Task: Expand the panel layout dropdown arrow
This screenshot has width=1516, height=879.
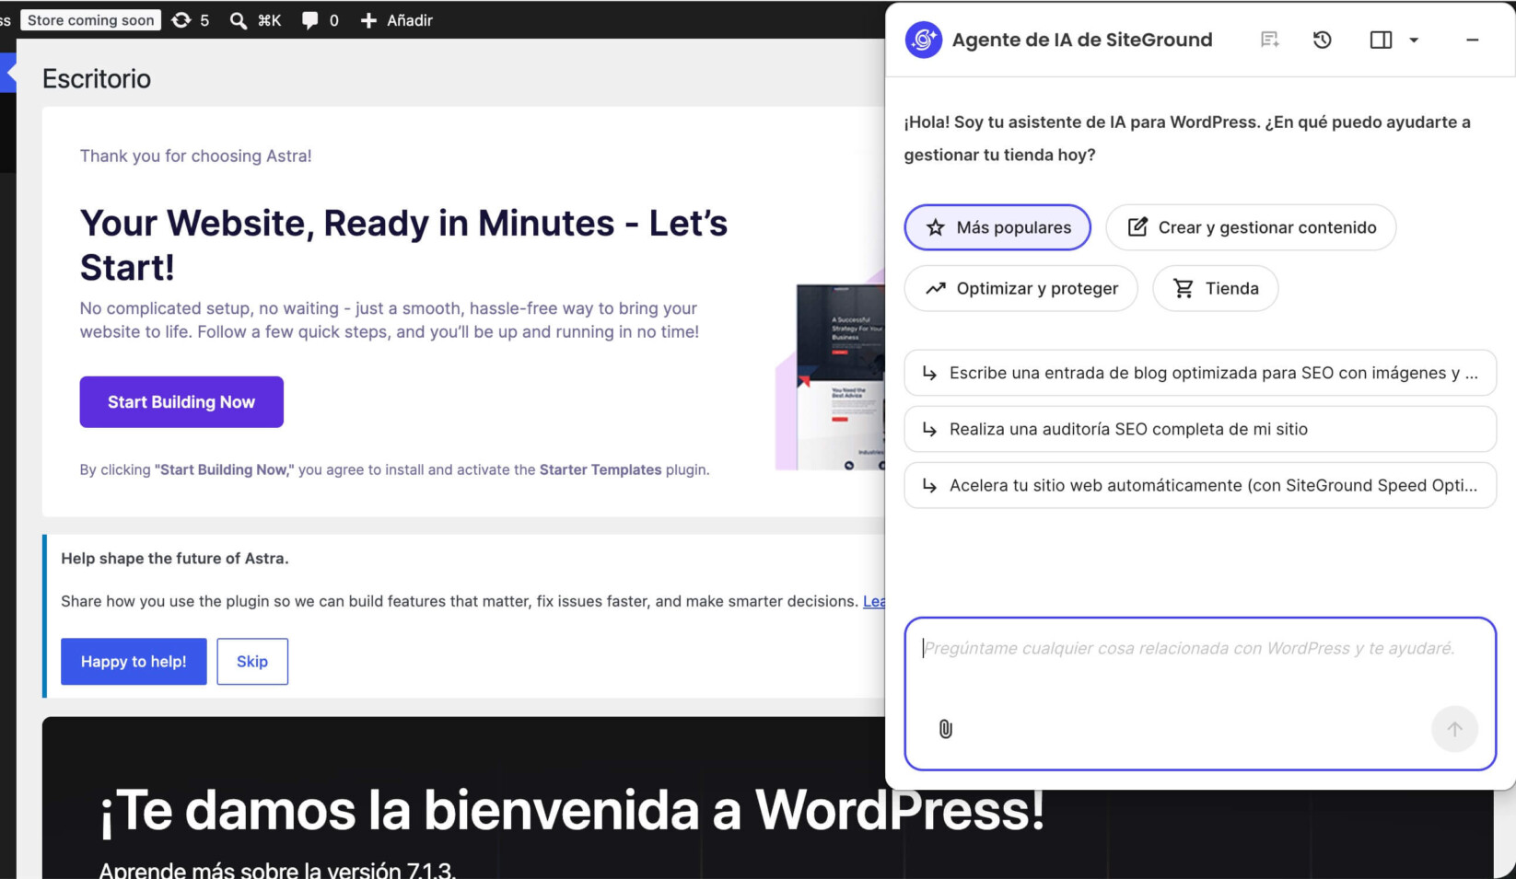Action: [1414, 40]
